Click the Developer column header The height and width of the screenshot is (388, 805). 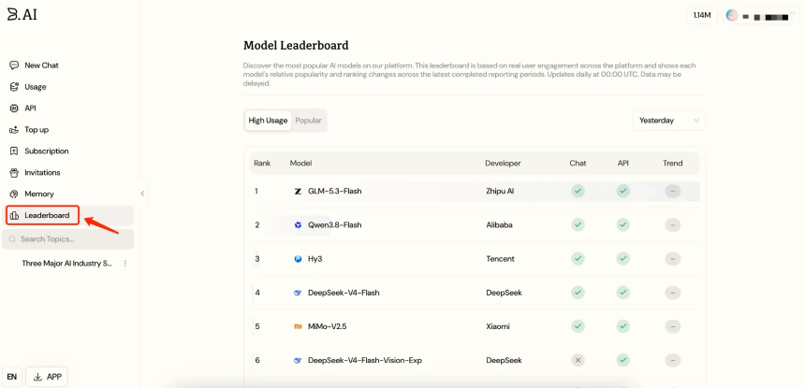coord(504,164)
